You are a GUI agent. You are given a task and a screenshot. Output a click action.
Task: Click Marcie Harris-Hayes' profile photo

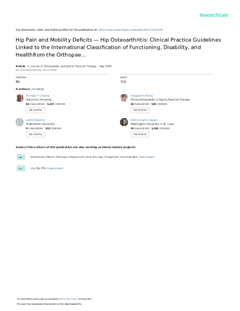click(x=124, y=122)
